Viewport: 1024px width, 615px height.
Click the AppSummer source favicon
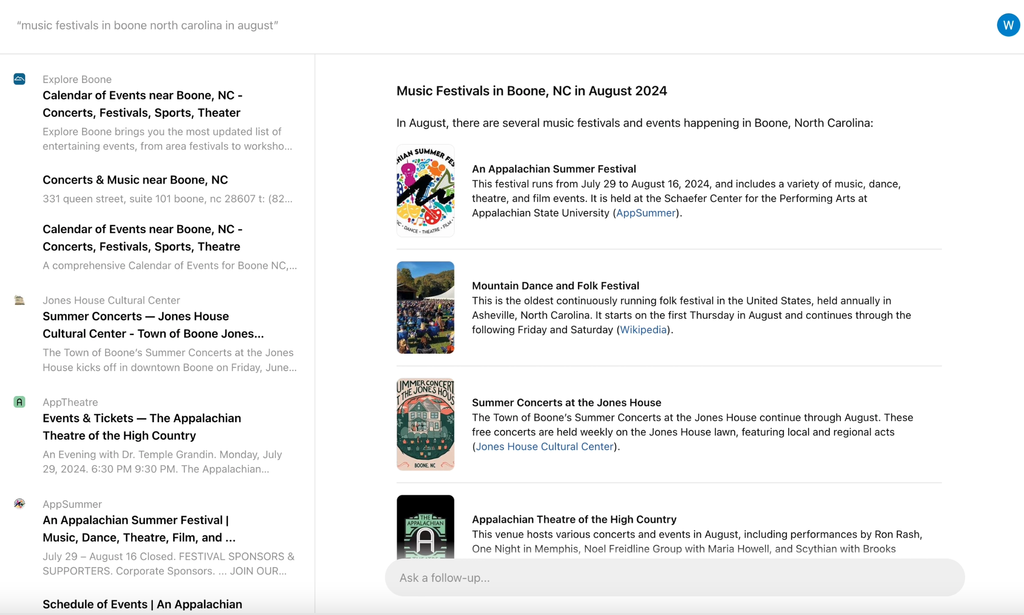point(19,504)
